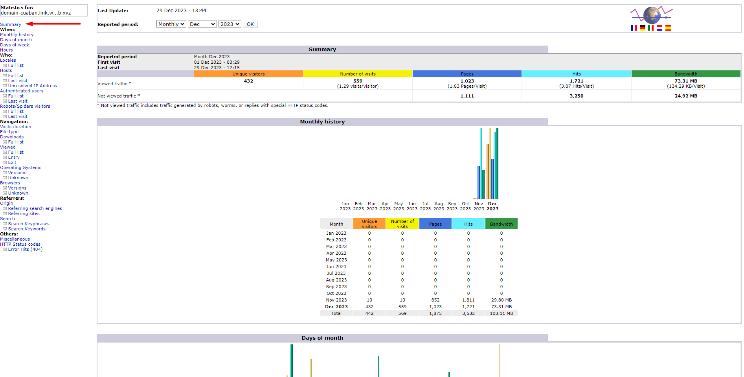744x377 pixels.
Task: Click the OK button for reported period
Action: tap(250, 24)
